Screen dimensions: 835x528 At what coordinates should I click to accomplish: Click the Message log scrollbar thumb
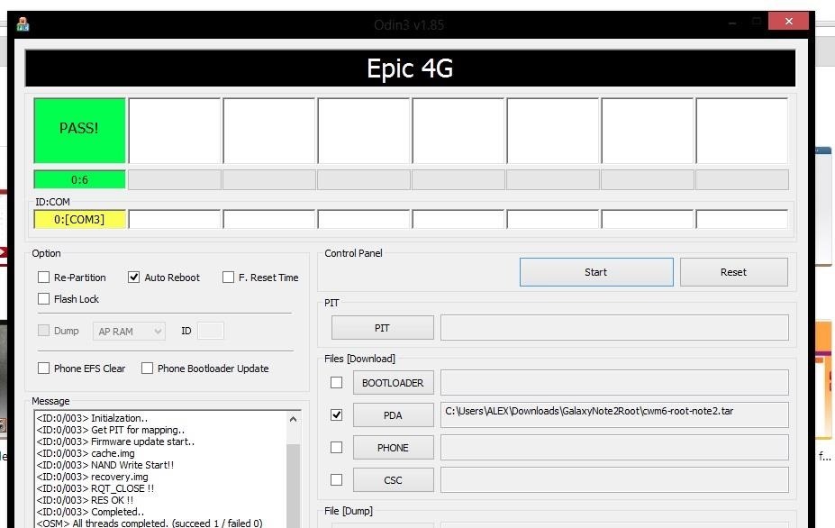point(293,485)
